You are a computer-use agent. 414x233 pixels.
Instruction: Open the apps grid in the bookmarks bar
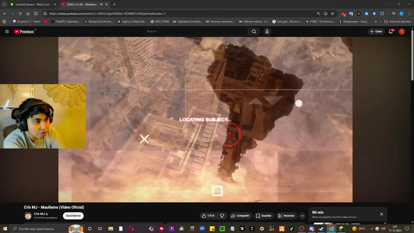tap(4, 22)
